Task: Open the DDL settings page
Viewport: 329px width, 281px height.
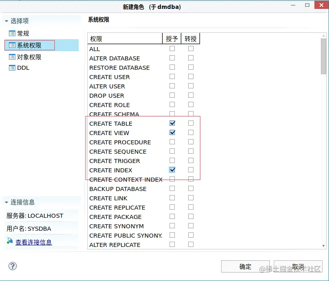Action: click(x=22, y=68)
